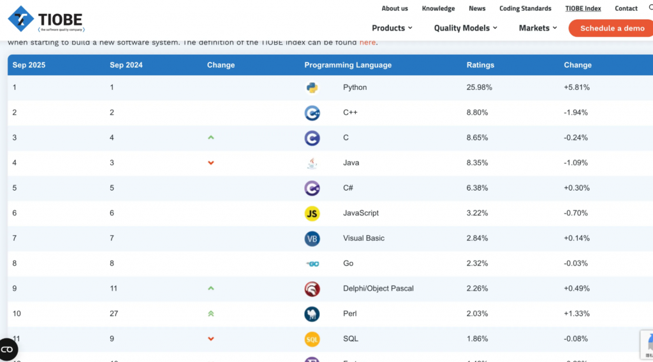Click the double up arrow in Perl row

coord(210,314)
